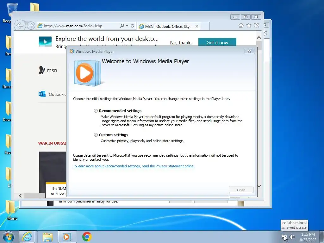Expand the address bar dropdown arrow
The width and height of the screenshot is (324, 243).
point(127,26)
